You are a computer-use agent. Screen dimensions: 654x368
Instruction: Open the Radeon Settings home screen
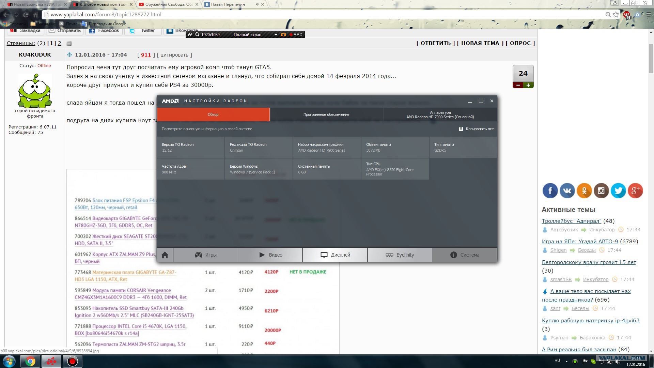coord(165,255)
